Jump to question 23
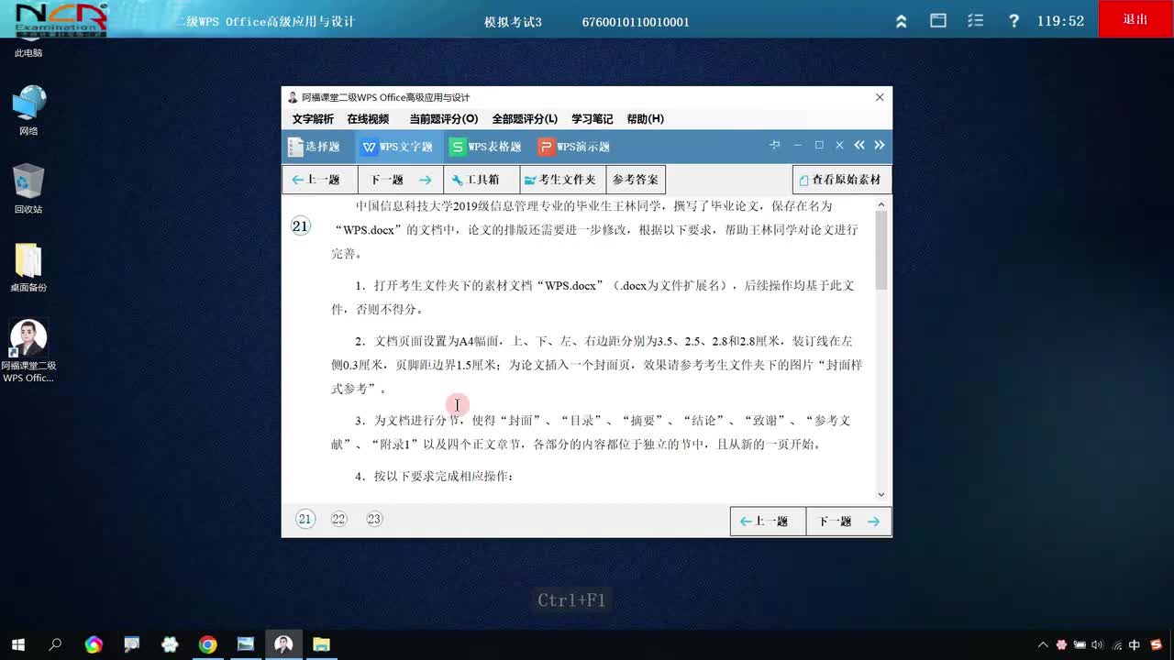Screen dimensions: 1174x660 374,519
